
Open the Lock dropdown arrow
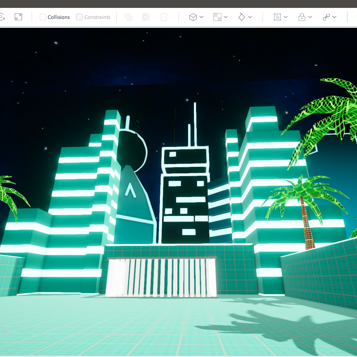coord(310,17)
